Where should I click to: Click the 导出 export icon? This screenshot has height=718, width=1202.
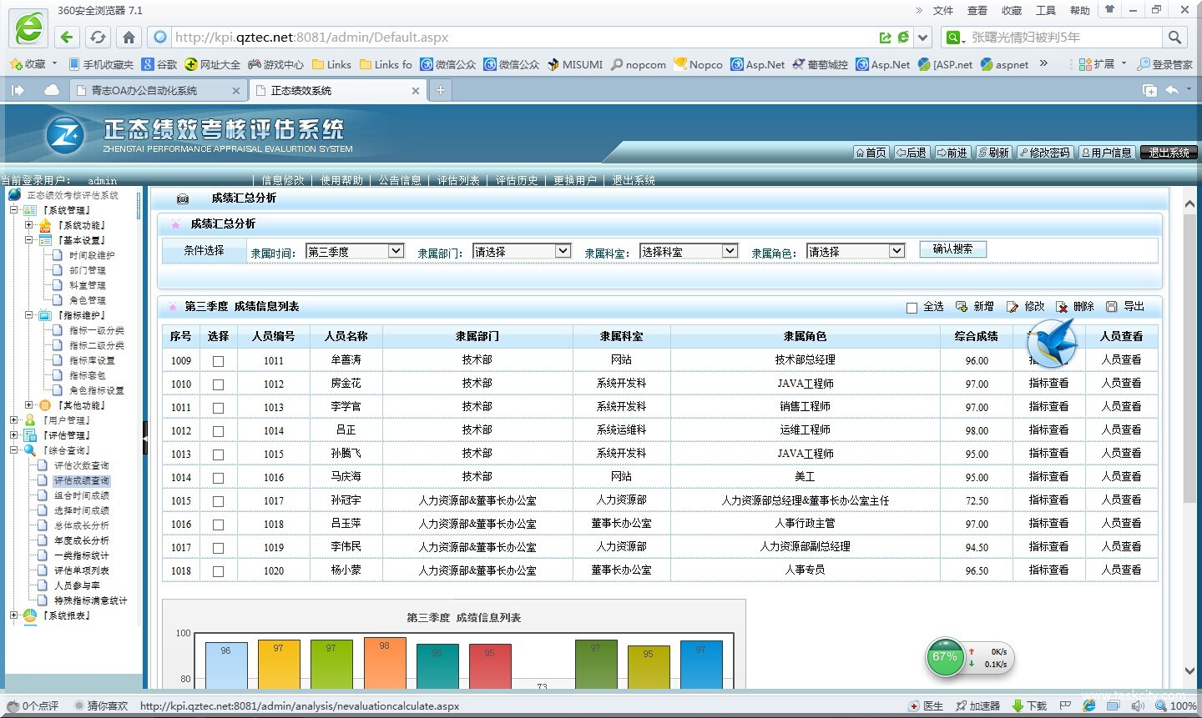point(1111,307)
